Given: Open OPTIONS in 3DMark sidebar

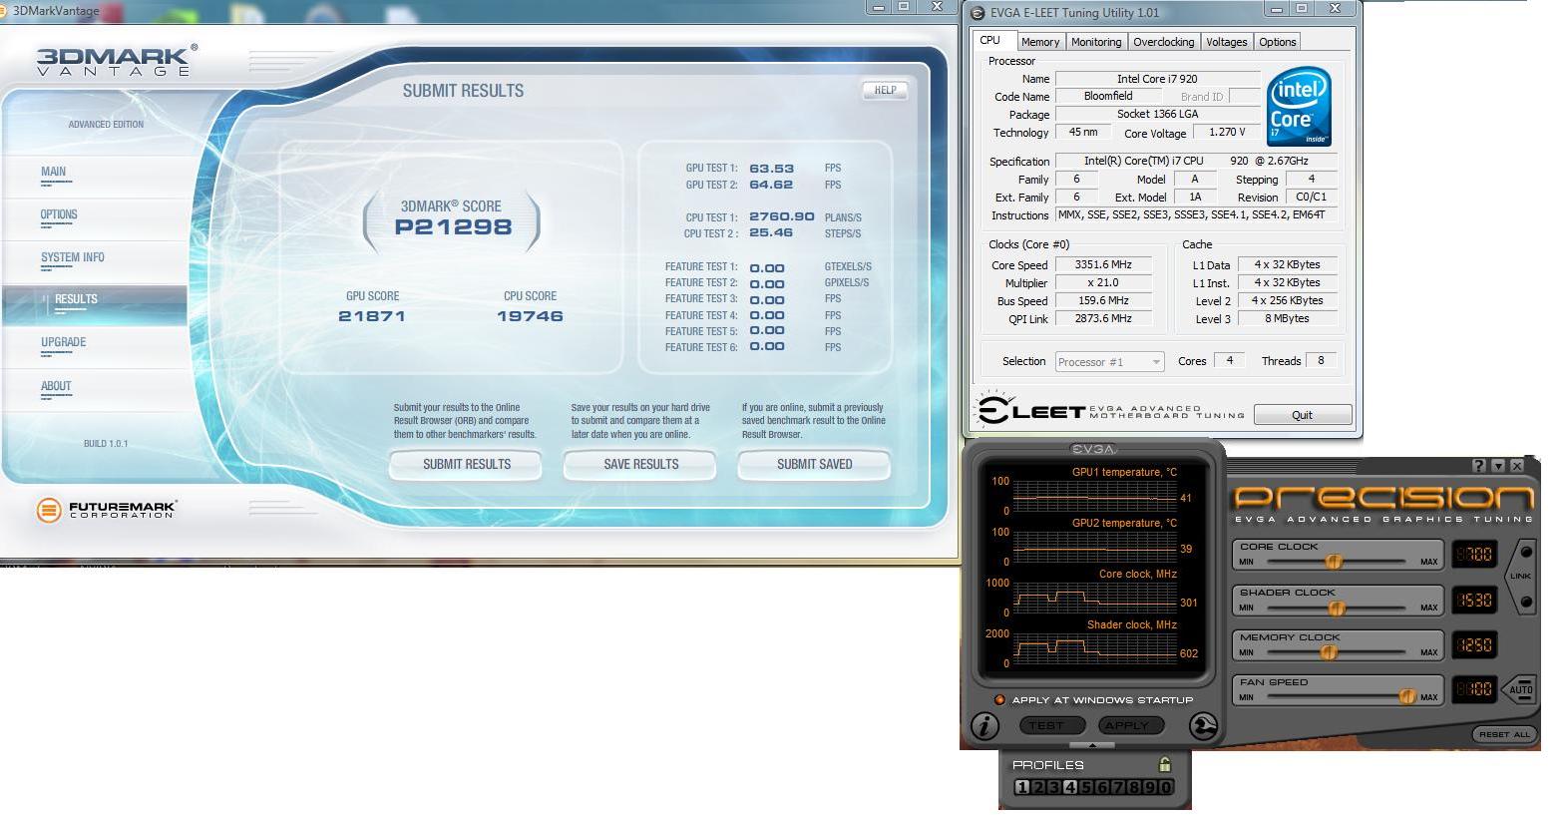Looking at the screenshot, I should pyautogui.click(x=59, y=215).
